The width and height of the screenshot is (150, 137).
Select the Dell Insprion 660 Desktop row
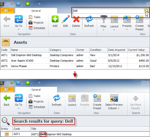click(x=75, y=55)
